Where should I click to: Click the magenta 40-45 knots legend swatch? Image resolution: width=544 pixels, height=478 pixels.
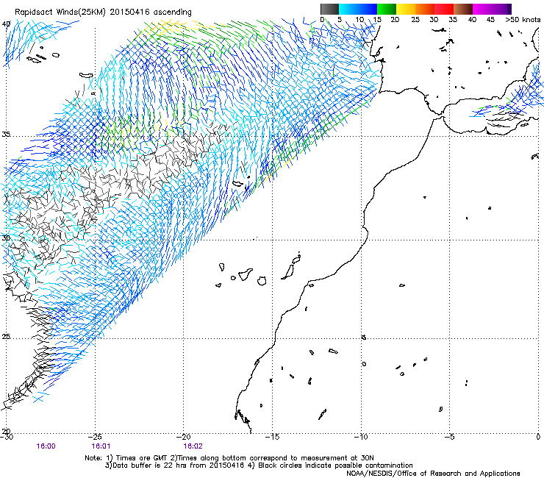click(x=482, y=9)
